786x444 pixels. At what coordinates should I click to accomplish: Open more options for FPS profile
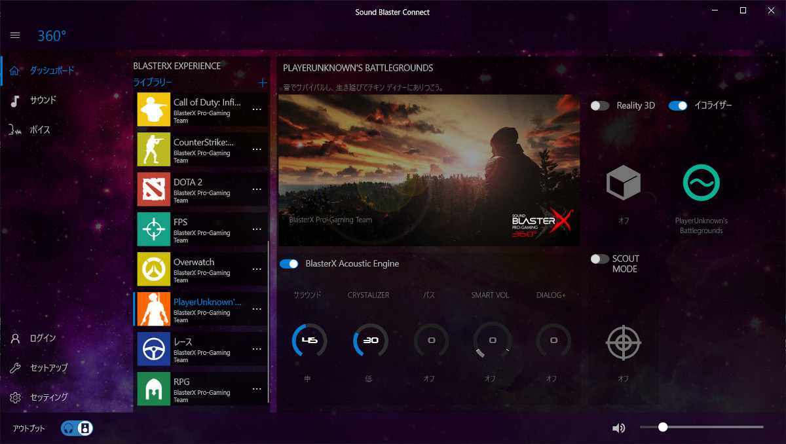click(x=257, y=230)
